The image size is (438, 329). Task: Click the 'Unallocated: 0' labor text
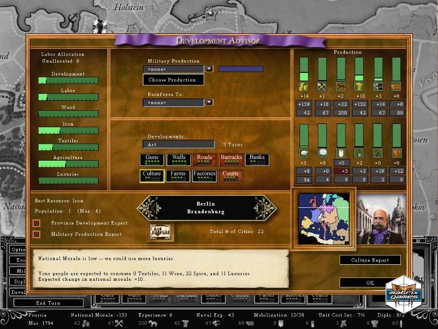[61, 61]
